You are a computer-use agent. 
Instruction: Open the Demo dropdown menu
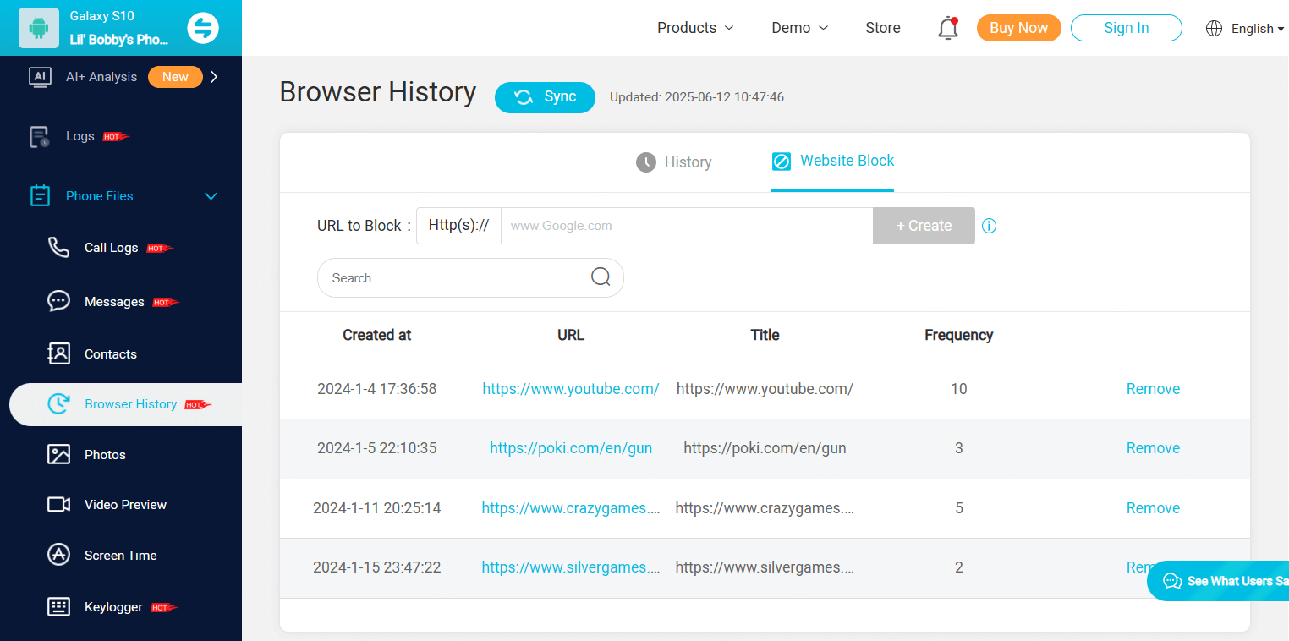point(799,28)
